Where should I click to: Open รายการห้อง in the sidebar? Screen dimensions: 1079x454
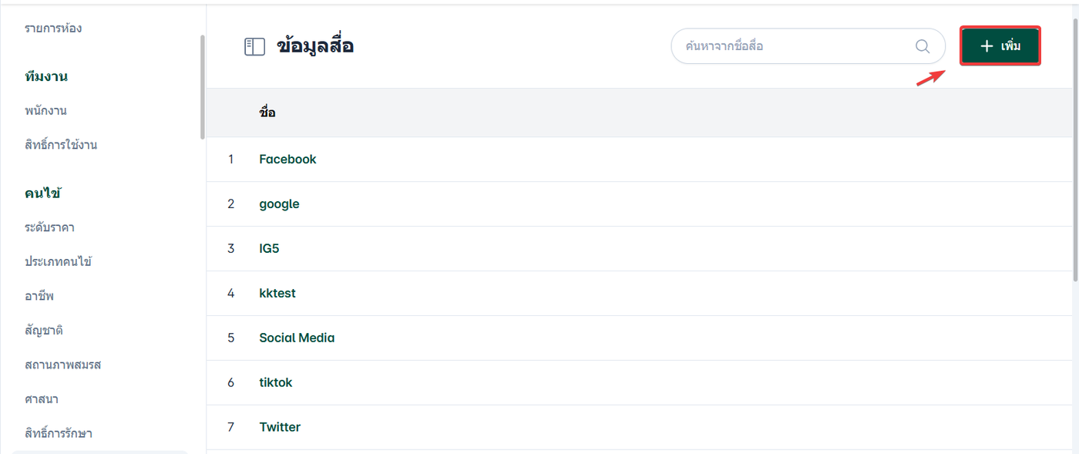tap(53, 29)
